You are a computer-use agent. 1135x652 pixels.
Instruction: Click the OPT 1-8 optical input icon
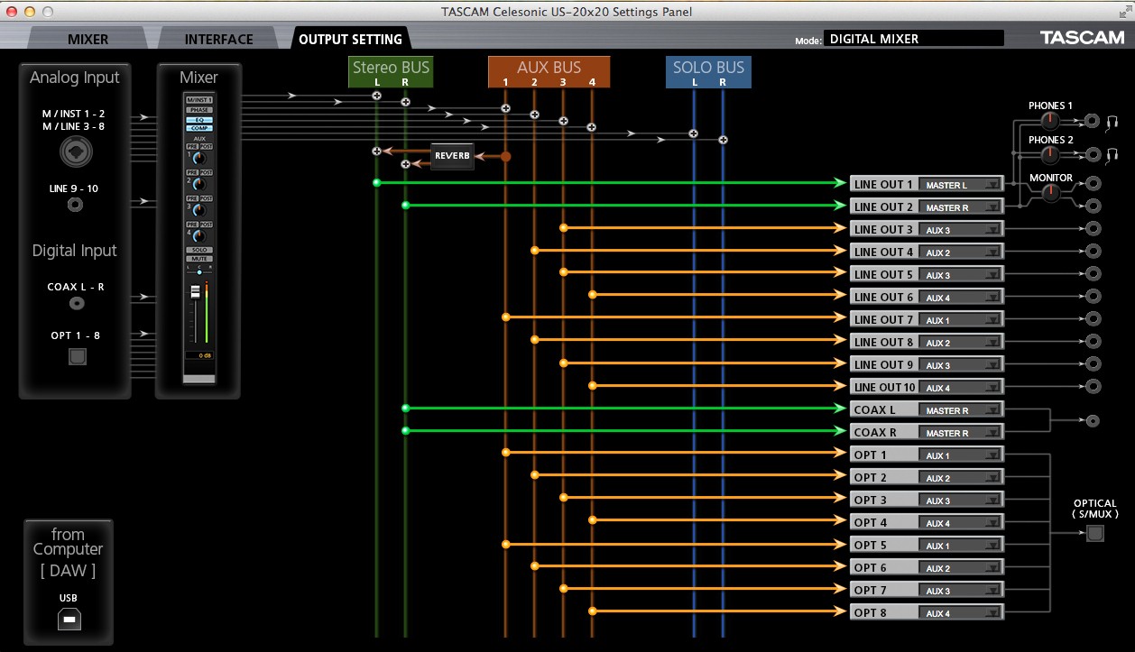click(x=76, y=356)
